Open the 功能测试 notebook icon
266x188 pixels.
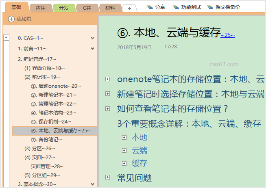click(x=176, y=7)
